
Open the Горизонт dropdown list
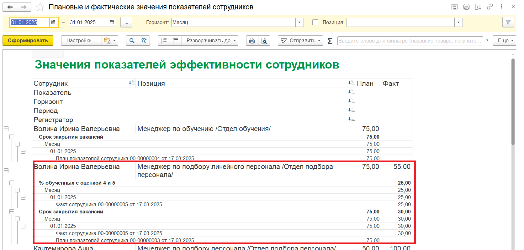coord(299,22)
